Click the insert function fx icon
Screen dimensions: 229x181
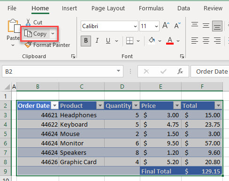[180, 71]
